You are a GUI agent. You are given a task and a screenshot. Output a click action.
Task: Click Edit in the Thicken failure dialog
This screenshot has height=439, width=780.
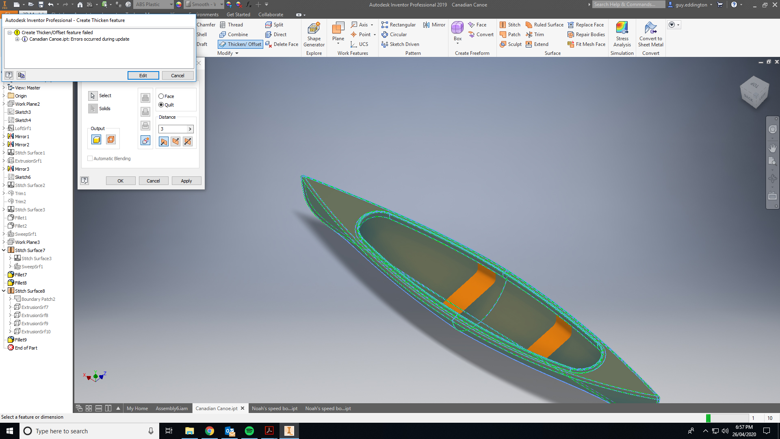coord(143,75)
